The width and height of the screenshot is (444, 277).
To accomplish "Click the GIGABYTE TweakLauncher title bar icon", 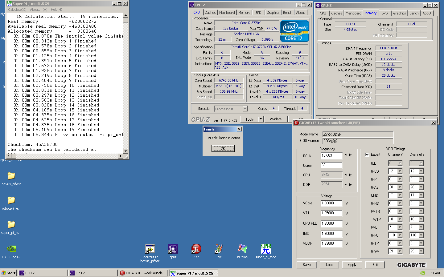I will tap(296, 123).
